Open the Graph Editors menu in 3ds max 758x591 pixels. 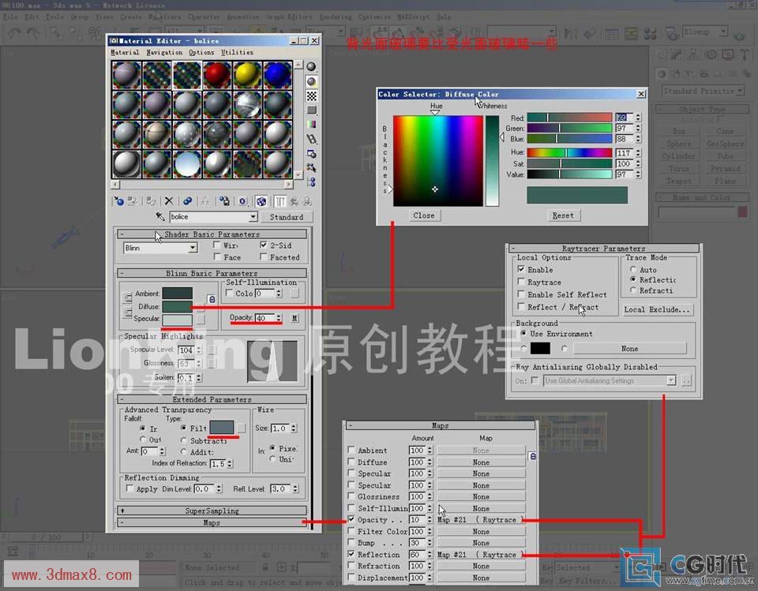(x=289, y=17)
